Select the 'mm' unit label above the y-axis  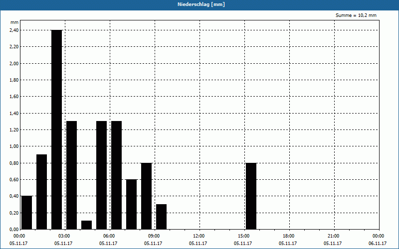point(14,22)
